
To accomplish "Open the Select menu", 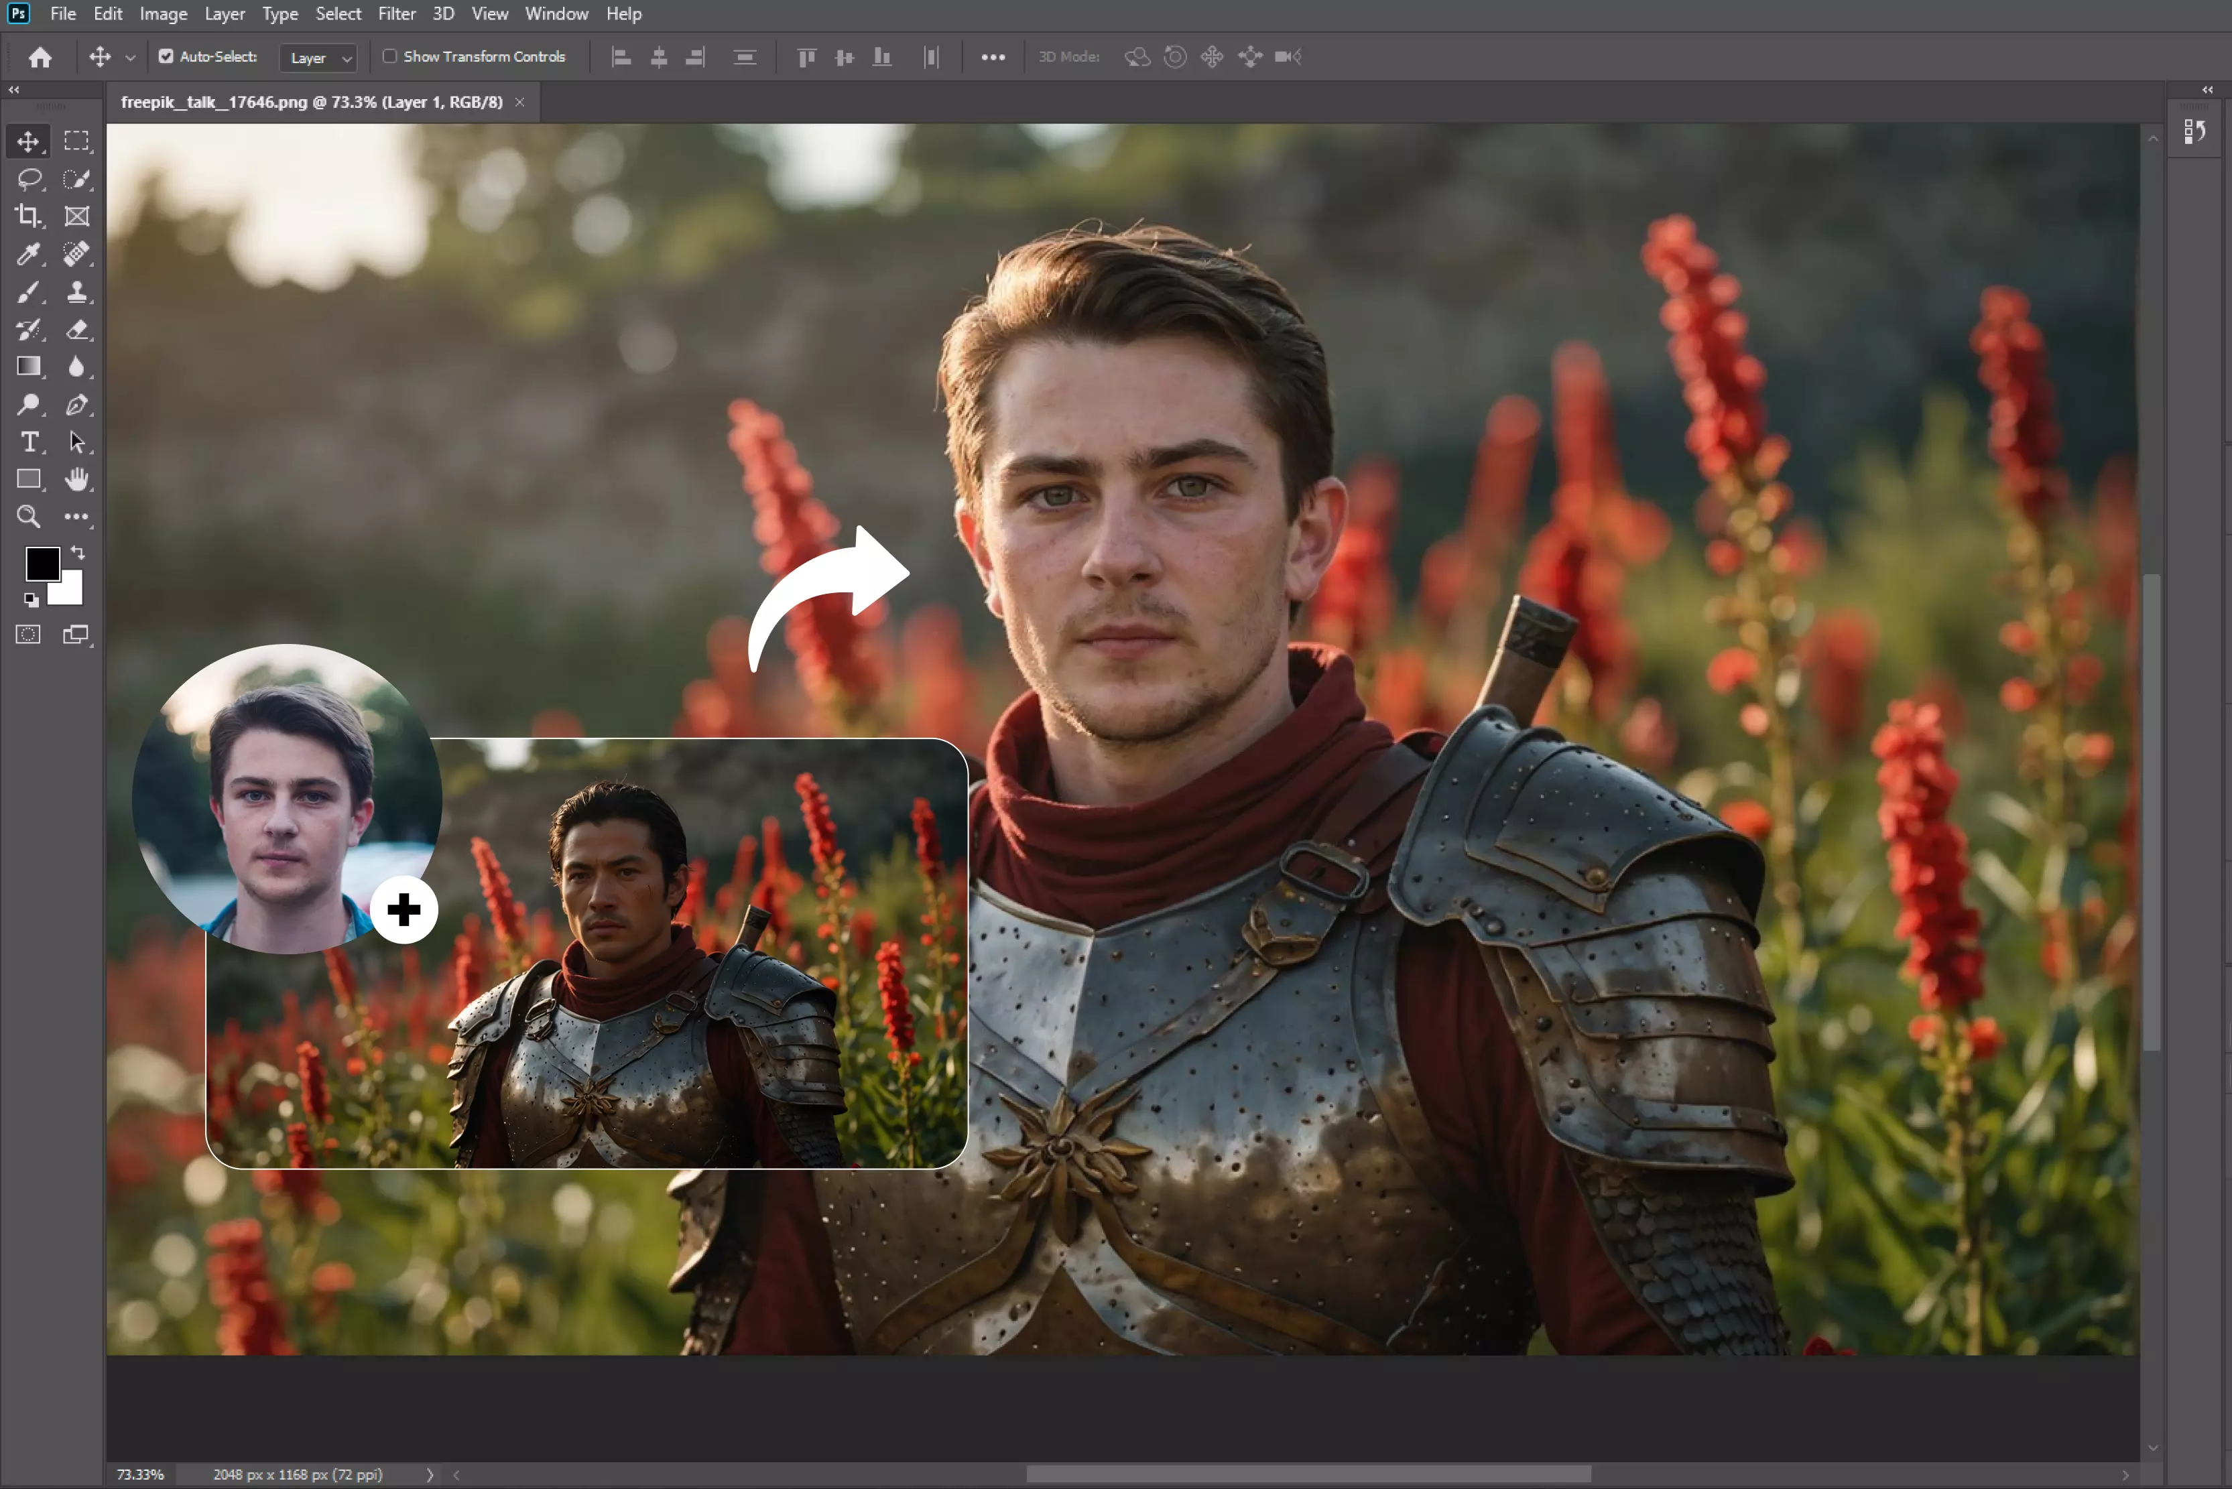I will [338, 13].
